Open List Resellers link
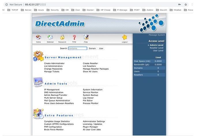Screen dimensions: 201x138 tap(89, 66)
